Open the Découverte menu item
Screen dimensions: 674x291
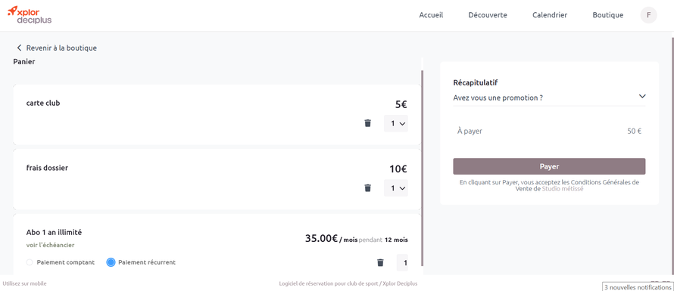pyautogui.click(x=488, y=15)
